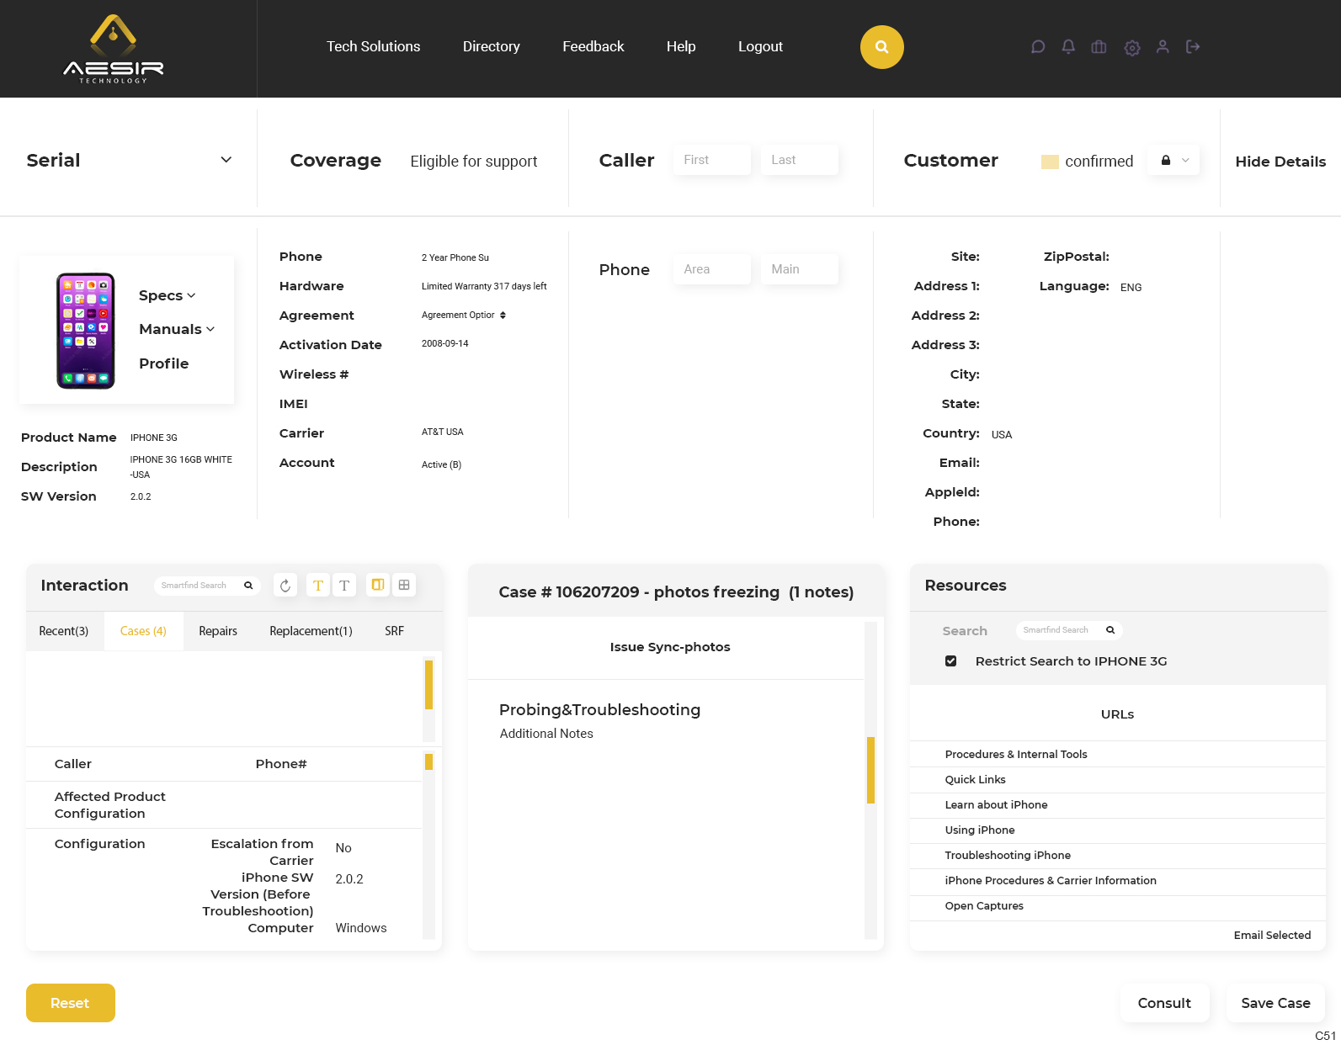Open the Agreement Option dropdown

pos(464,316)
